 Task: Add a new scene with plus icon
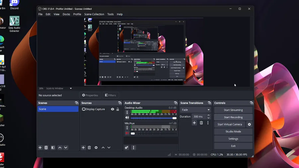(x=40, y=148)
